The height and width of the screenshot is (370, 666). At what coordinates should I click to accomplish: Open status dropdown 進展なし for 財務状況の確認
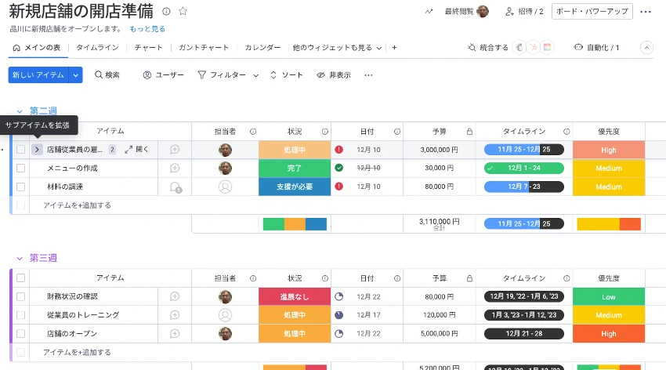click(295, 296)
